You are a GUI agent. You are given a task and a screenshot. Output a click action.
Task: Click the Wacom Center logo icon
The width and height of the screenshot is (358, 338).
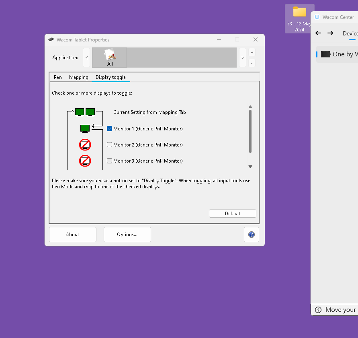(317, 17)
